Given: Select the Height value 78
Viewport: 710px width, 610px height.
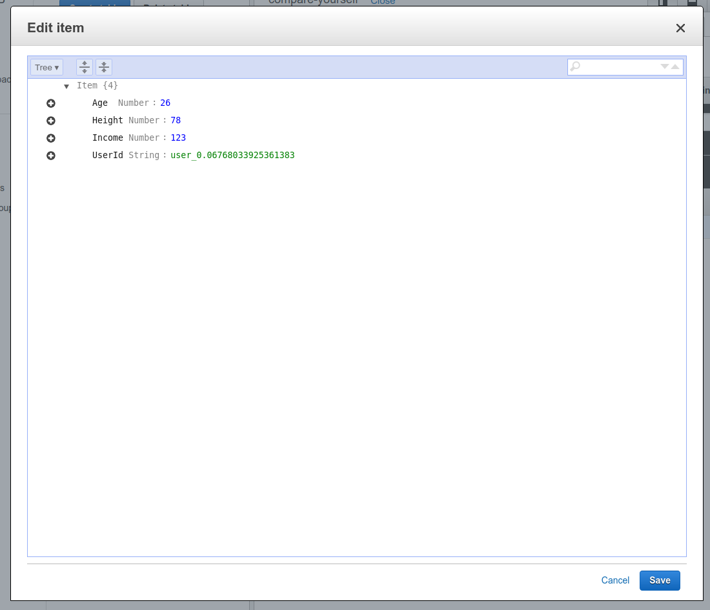Looking at the screenshot, I should [x=176, y=120].
